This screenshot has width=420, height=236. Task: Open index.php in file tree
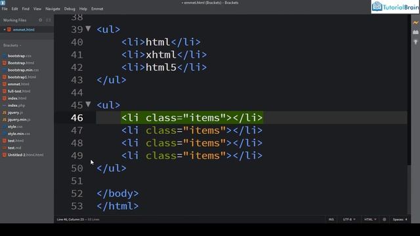16,106
